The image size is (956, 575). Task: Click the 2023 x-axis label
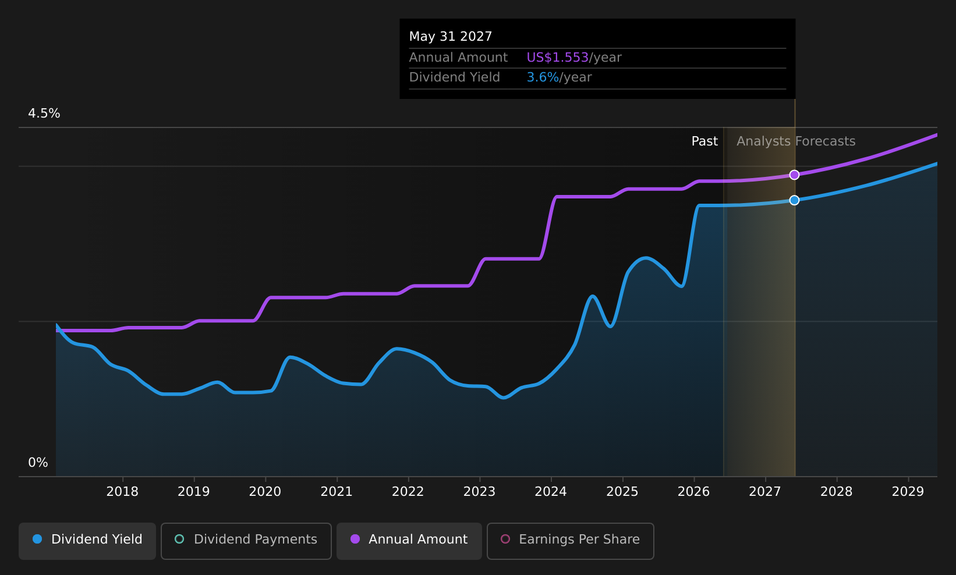[x=479, y=492]
